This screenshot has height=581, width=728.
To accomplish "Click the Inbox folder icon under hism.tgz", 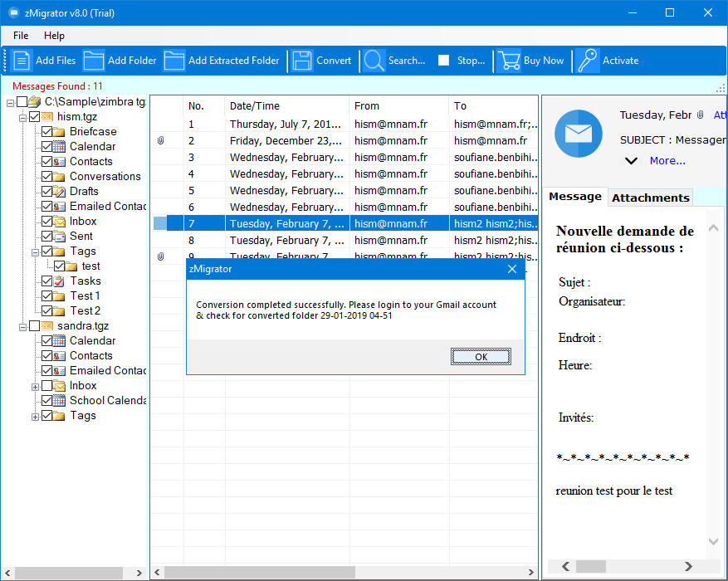I will coord(59,222).
